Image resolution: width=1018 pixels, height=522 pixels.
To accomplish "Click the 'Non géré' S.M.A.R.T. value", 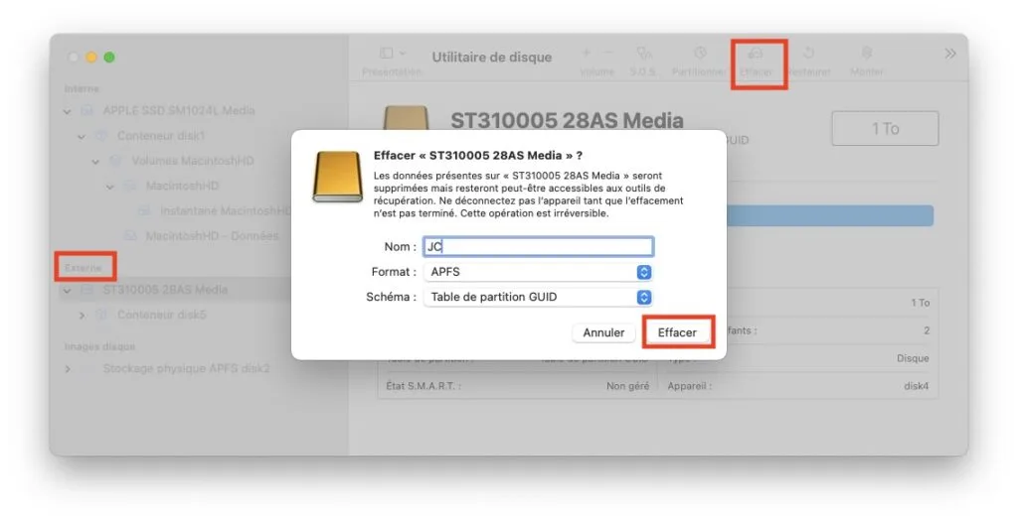I will coord(628,386).
